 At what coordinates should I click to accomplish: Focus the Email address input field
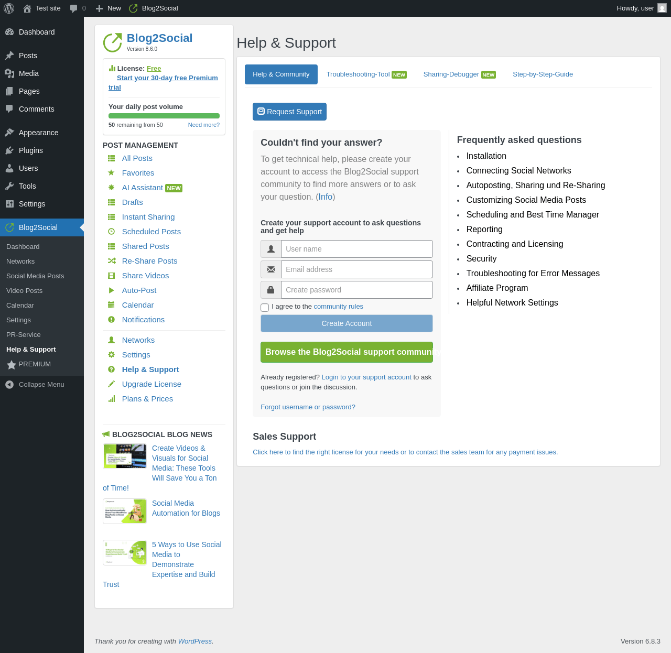[356, 269]
